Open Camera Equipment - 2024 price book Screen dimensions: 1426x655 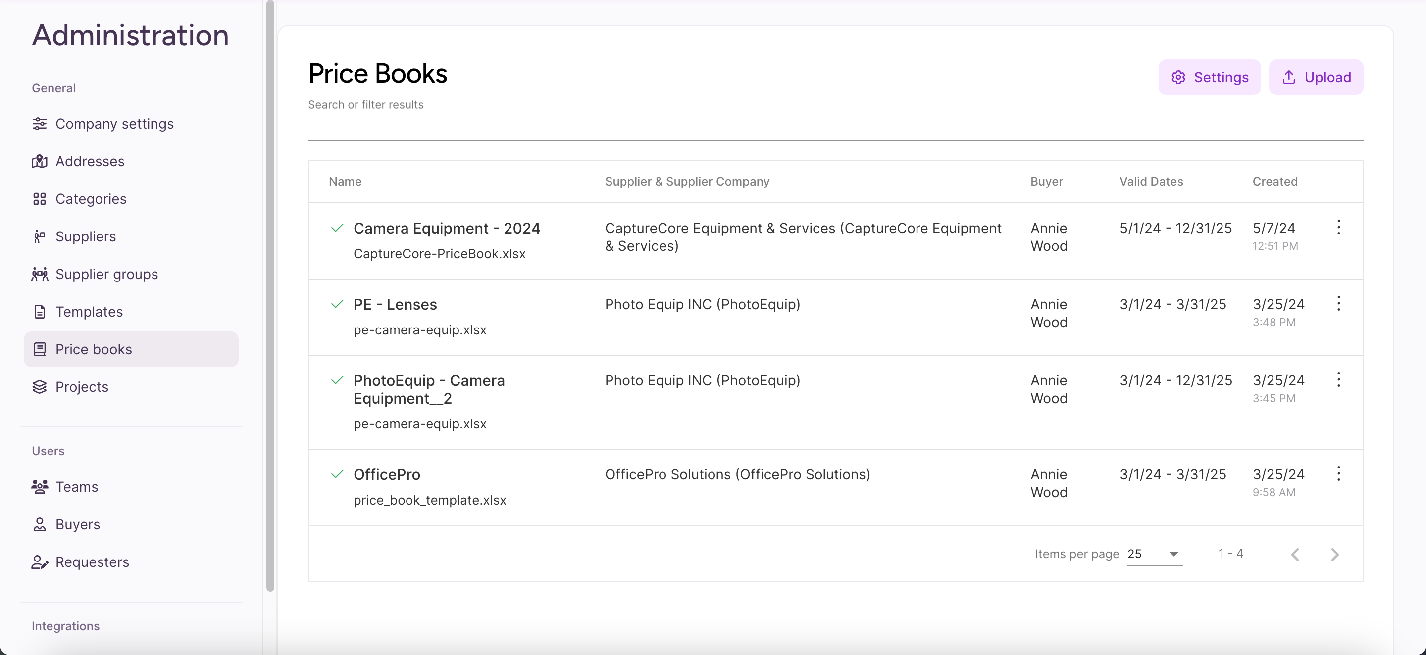[x=447, y=228]
